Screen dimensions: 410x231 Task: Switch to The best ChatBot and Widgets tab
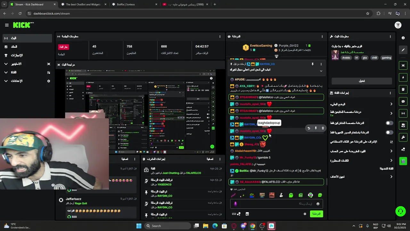tap(83, 4)
